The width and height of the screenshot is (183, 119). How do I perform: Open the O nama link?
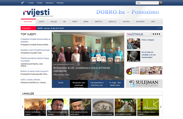[31, 3]
